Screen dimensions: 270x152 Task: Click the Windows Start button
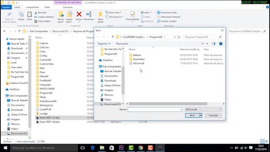(5, 148)
